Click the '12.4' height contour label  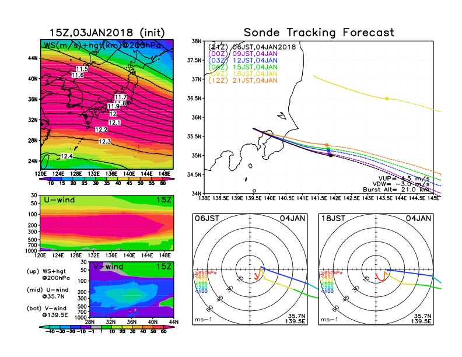point(66,156)
